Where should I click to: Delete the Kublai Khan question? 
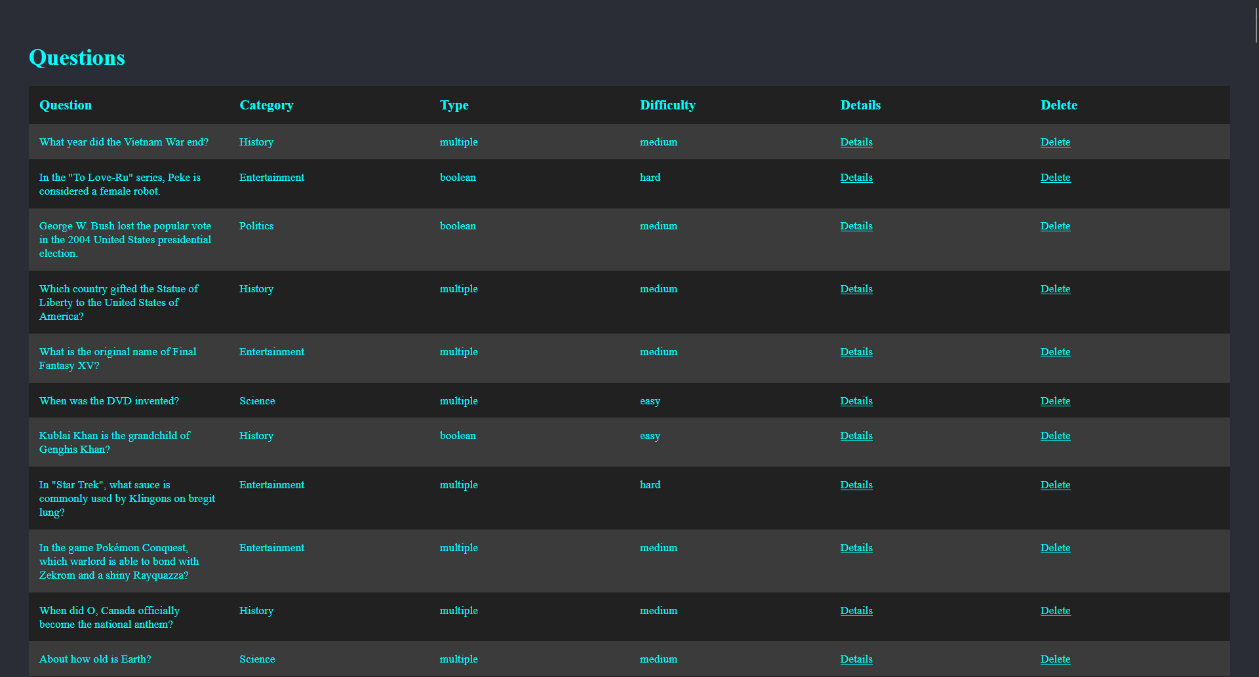[1054, 436]
